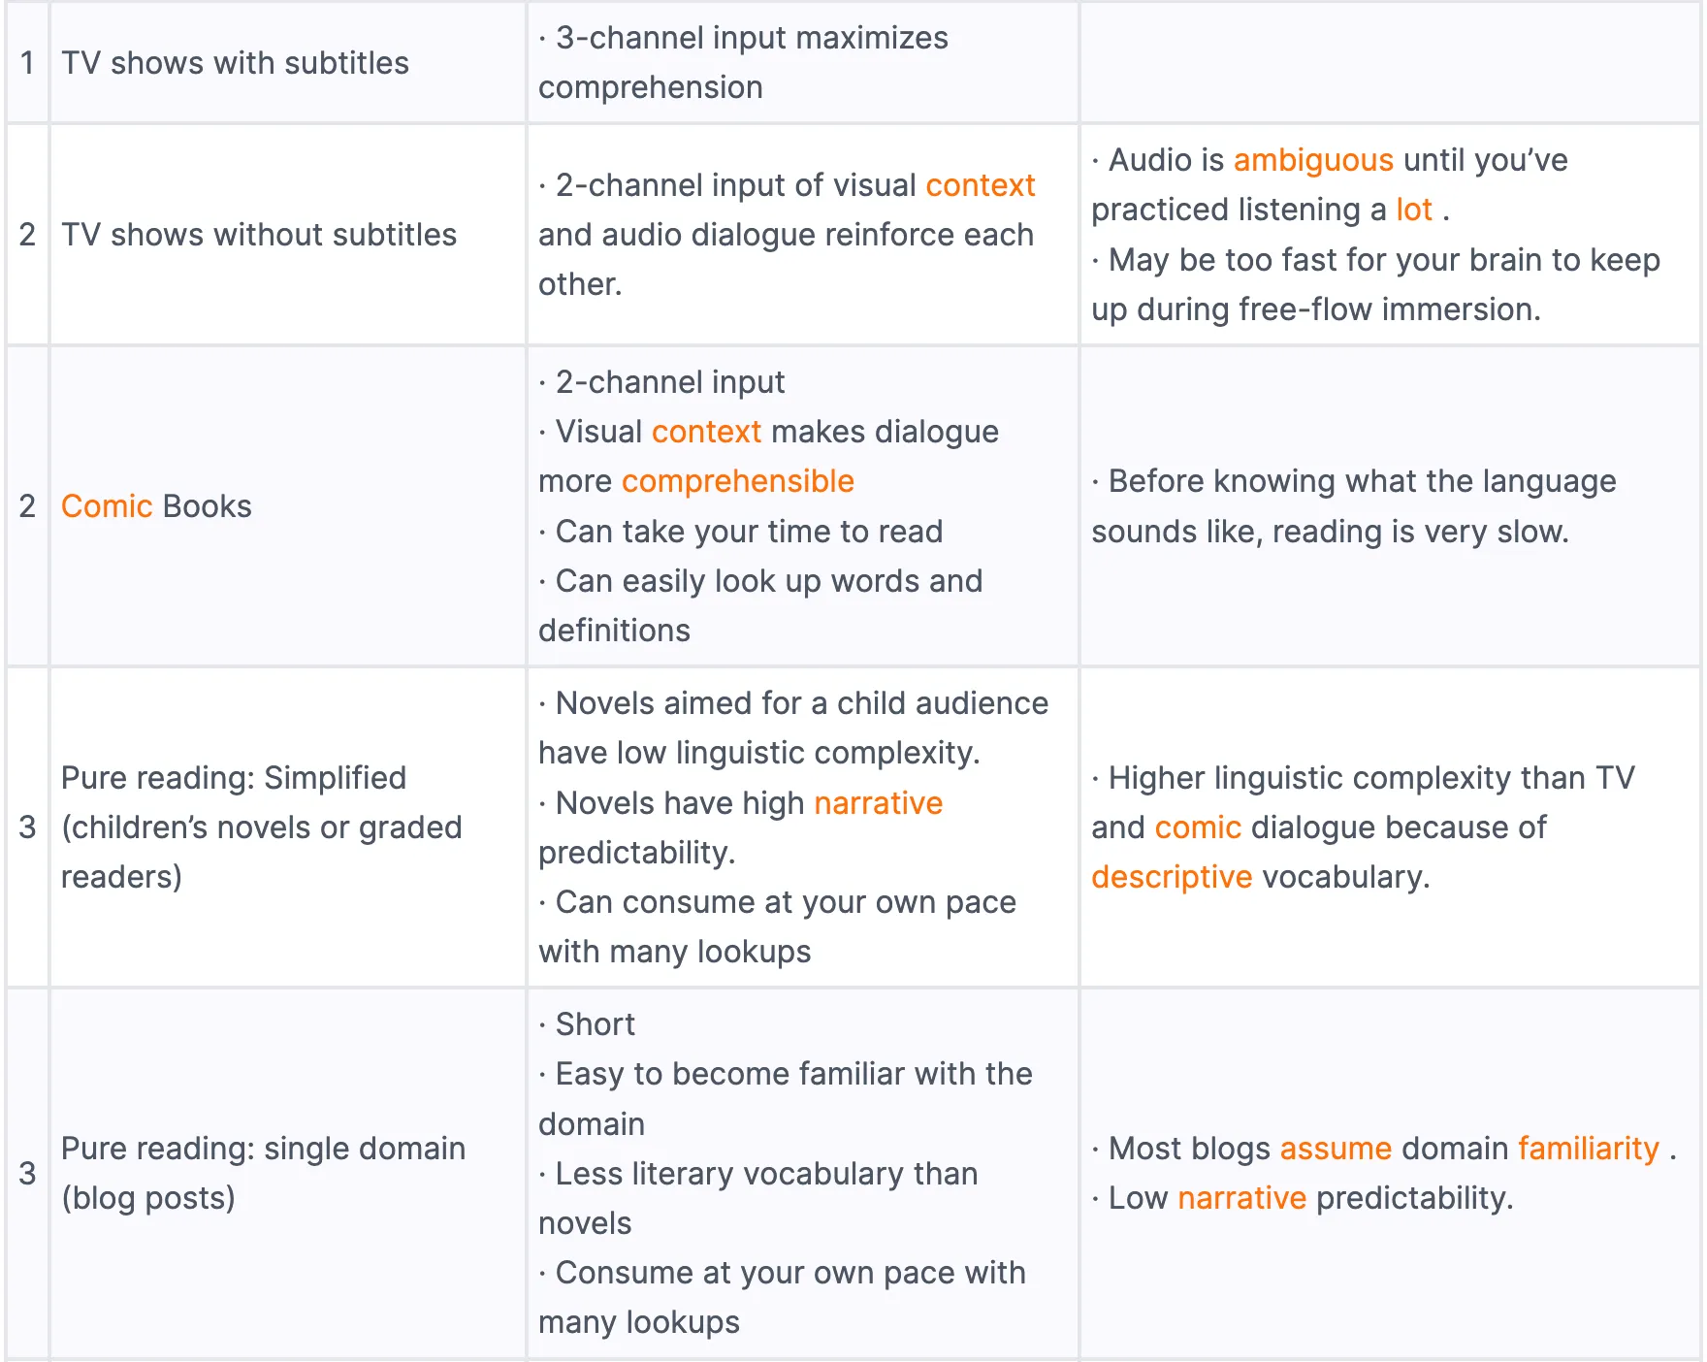Click the orange 'assume' link
1707x1362 pixels.
coord(1336,1149)
